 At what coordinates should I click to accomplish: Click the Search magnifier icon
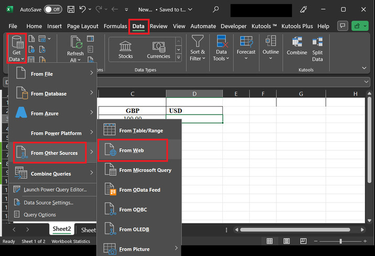point(216,9)
